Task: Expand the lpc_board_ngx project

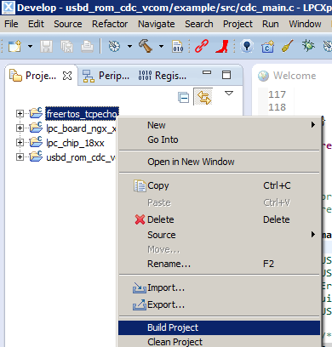Action: [x=20, y=128]
